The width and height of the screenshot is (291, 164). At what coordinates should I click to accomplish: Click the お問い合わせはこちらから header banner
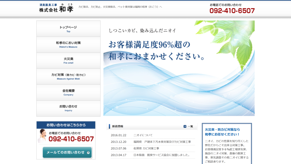pos(66,125)
